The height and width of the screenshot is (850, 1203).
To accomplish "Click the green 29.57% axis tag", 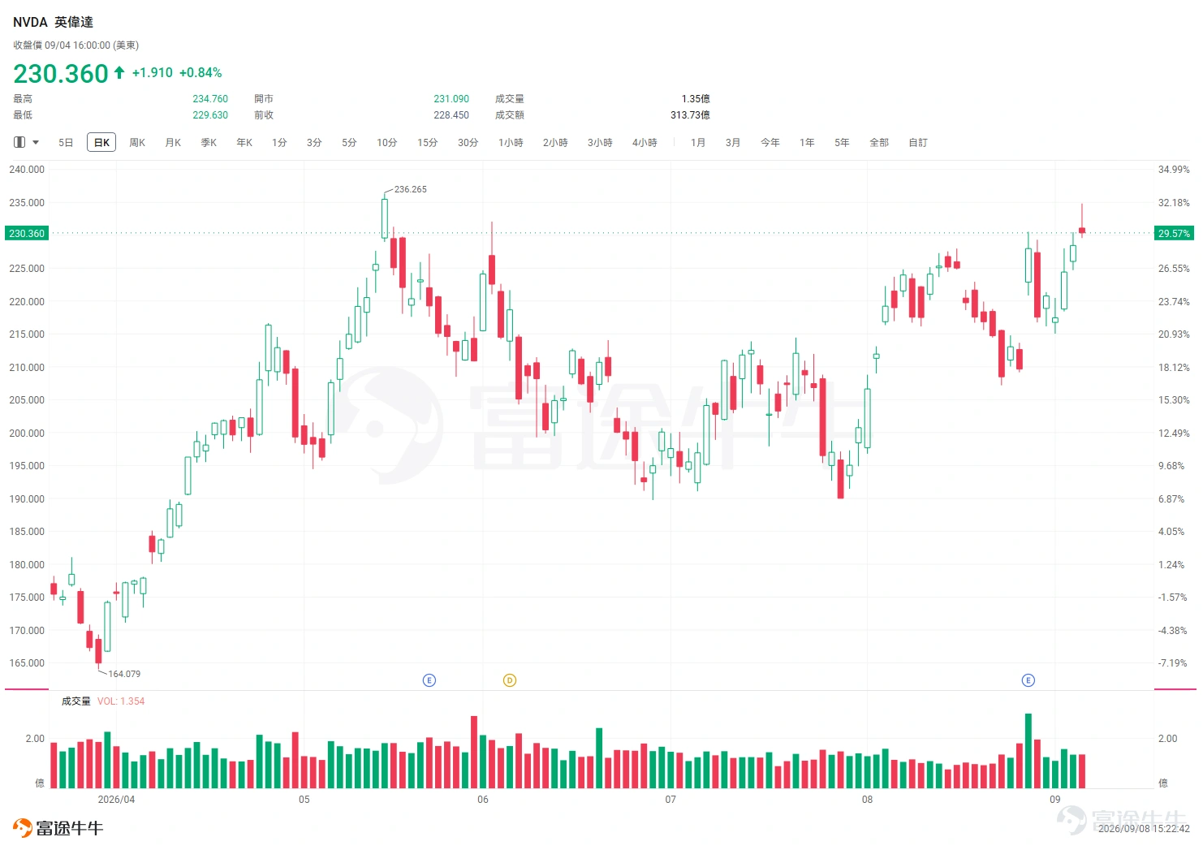I will pyautogui.click(x=1174, y=234).
